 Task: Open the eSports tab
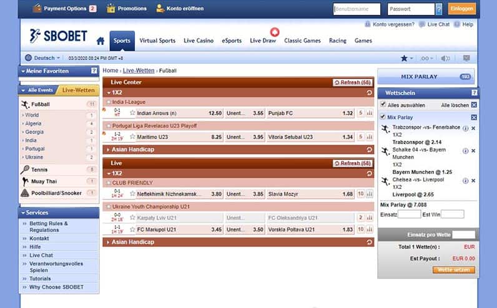[232, 41]
